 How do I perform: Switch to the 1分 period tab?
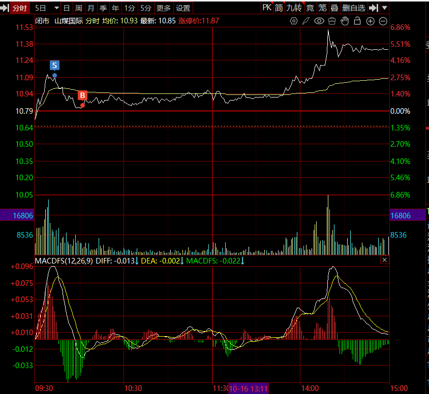coord(130,8)
